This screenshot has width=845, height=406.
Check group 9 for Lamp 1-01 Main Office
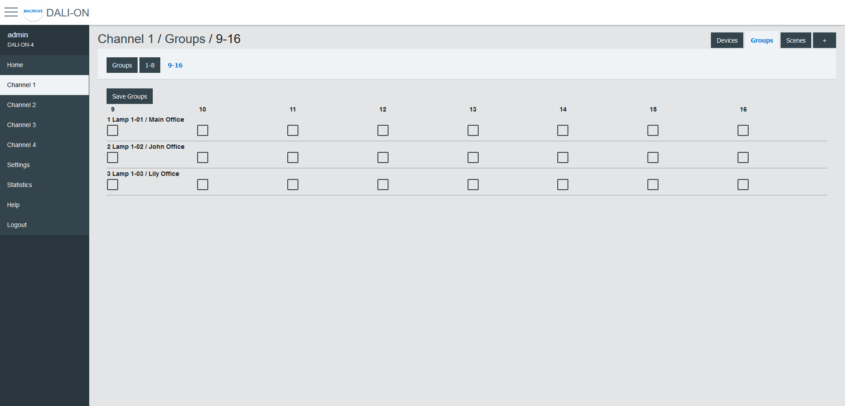(113, 130)
